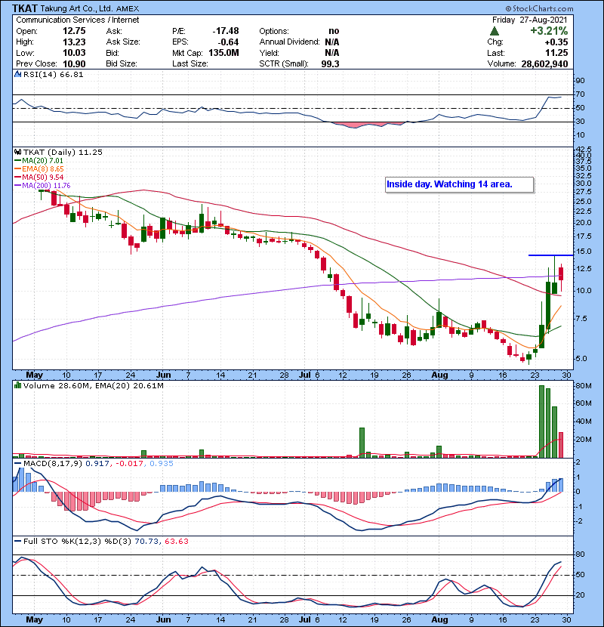This screenshot has height=627, width=604.
Task: Click the blue horizontal resistance line near 14
Action: (551, 255)
